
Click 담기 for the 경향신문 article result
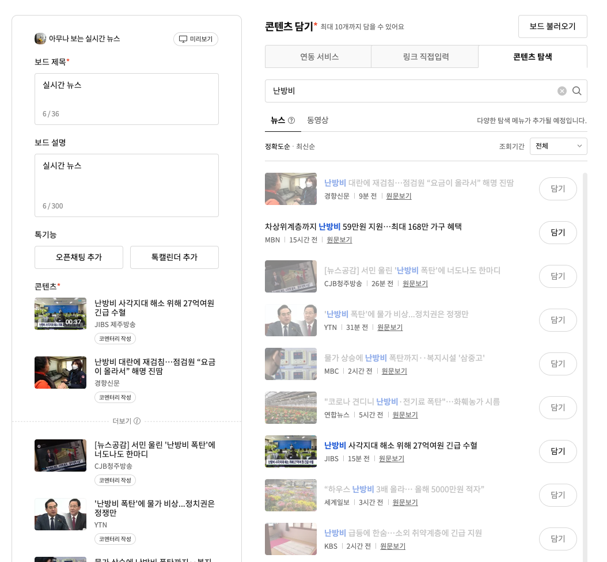point(558,189)
